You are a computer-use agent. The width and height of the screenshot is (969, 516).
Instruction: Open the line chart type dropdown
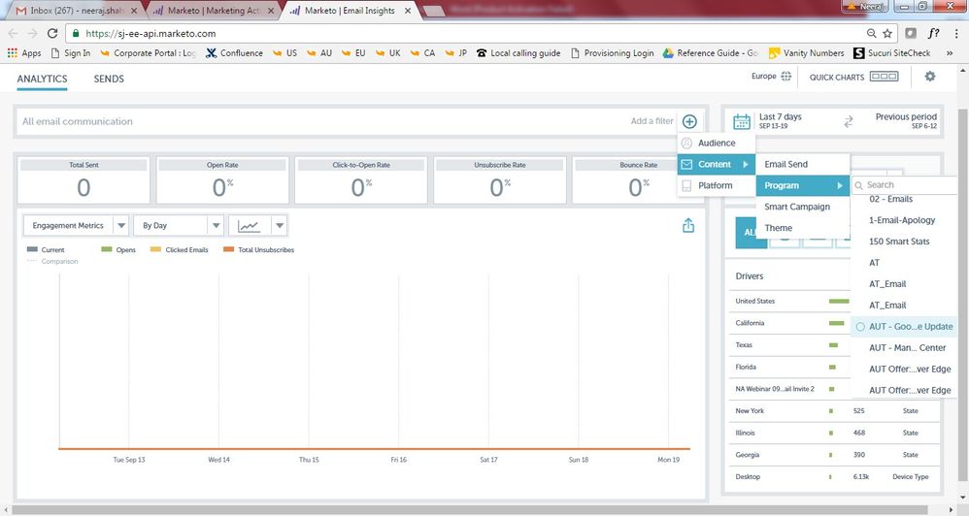279,225
